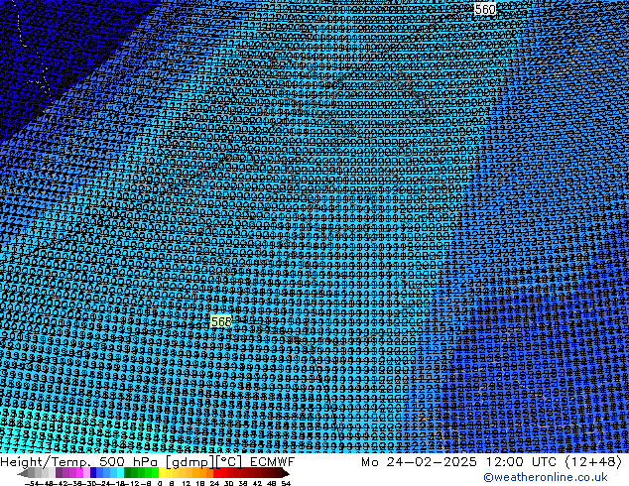Screen dimensions: 629x486
Task: Click the dark right arrow of color scale
Action: (x=286, y=473)
